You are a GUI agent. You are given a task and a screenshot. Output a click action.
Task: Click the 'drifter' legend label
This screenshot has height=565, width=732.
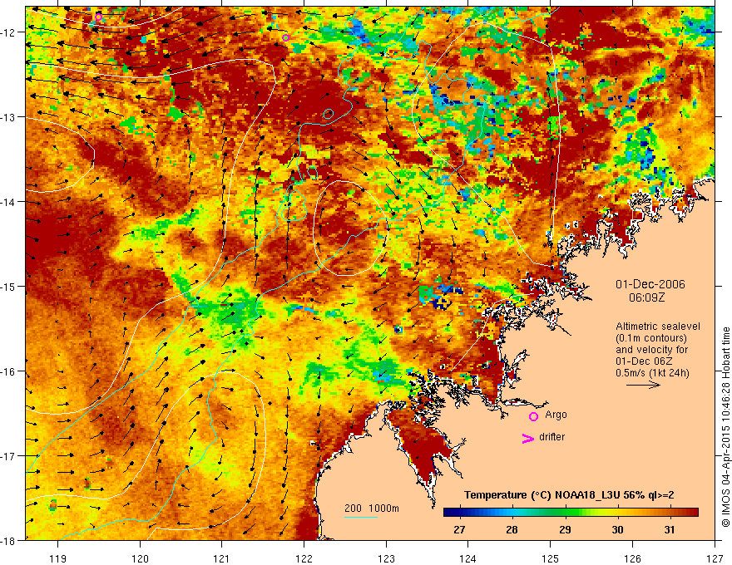click(551, 437)
